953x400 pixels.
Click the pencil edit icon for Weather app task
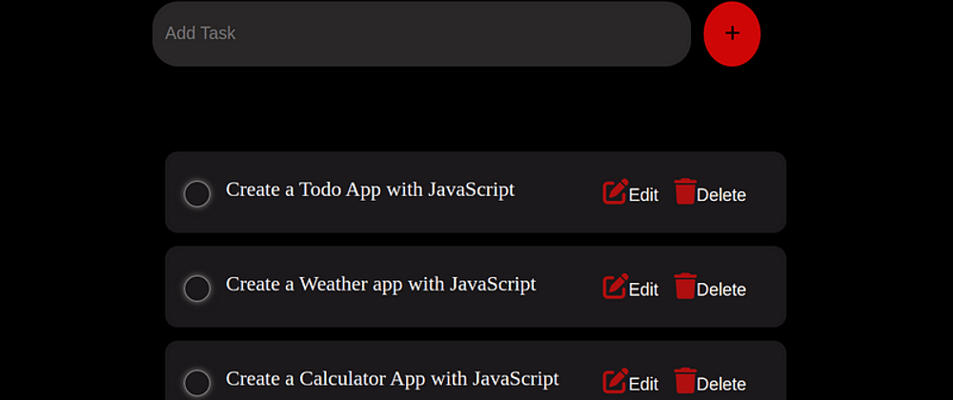tap(615, 287)
